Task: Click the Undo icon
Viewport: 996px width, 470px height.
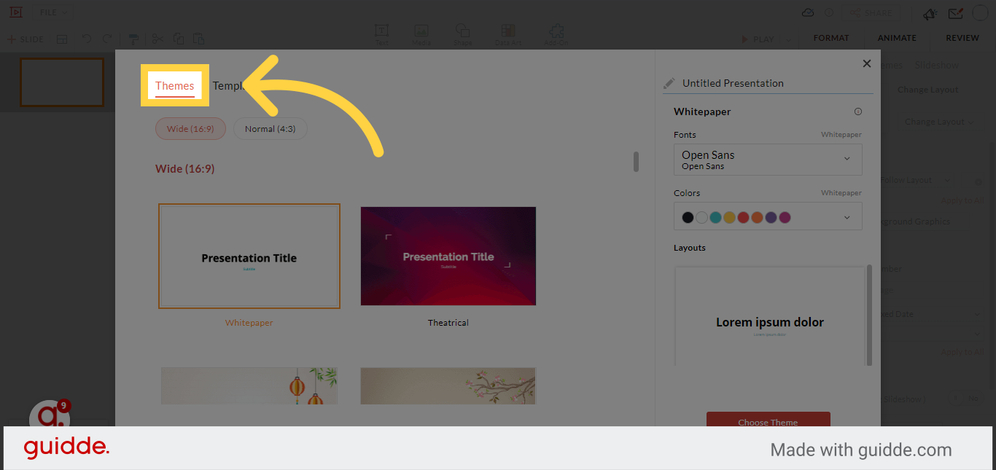Action: tap(87, 39)
